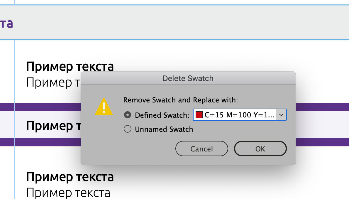Expand the swatch list chevron arrow
The width and height of the screenshot is (349, 199).
[281, 115]
